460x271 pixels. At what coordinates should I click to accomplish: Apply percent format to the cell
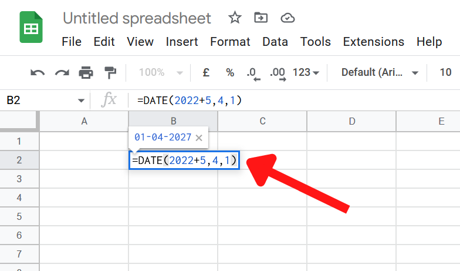point(230,72)
